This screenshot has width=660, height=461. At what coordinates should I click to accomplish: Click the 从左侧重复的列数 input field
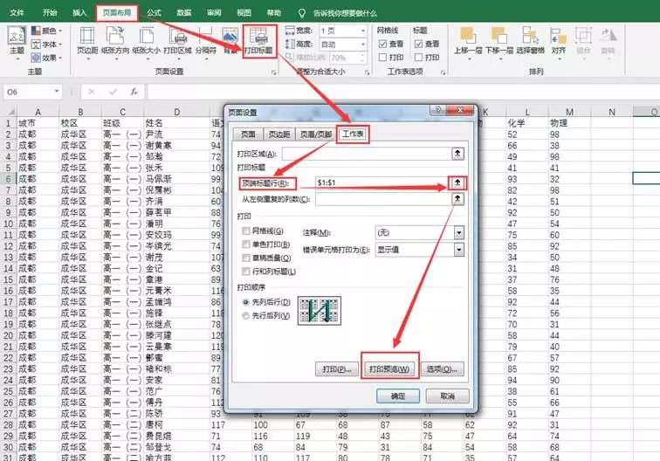tap(383, 199)
